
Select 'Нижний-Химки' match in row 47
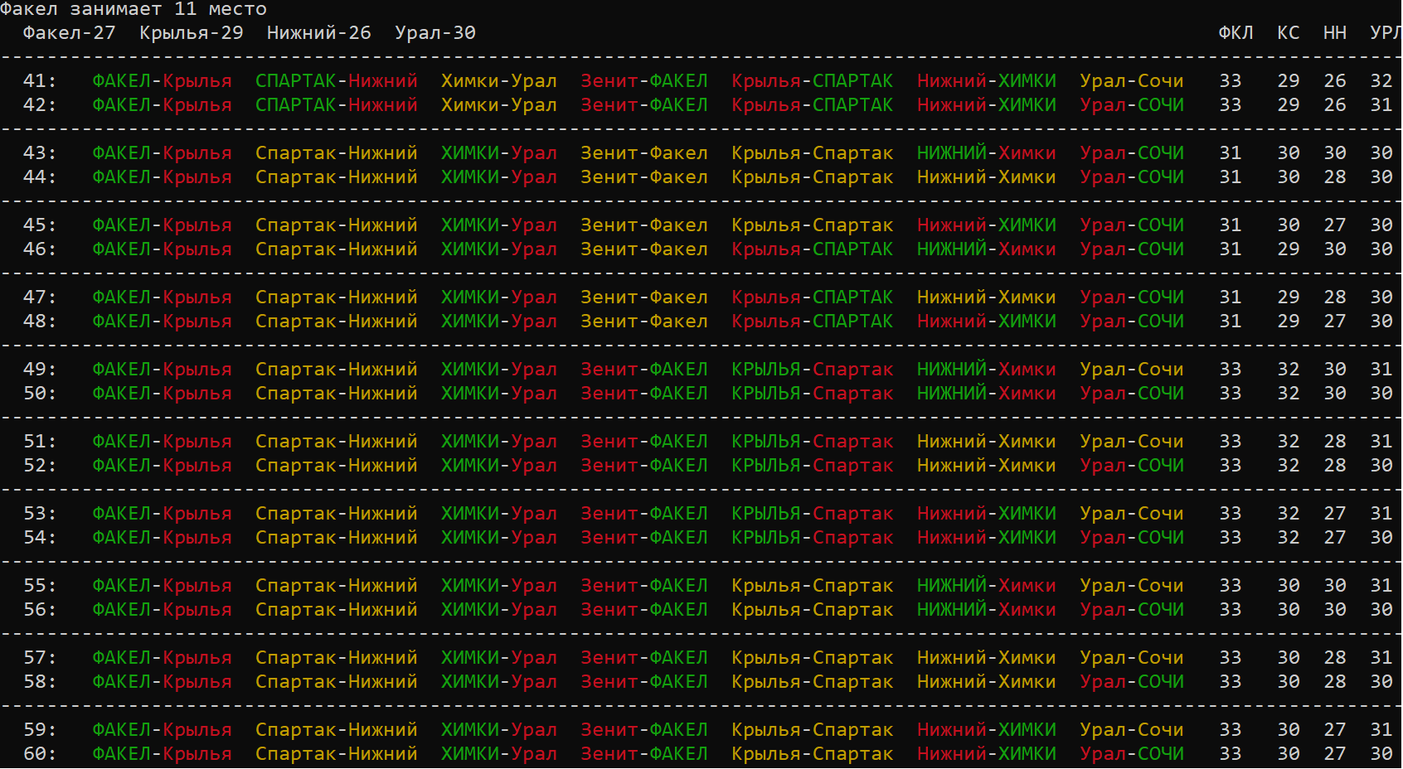click(987, 297)
